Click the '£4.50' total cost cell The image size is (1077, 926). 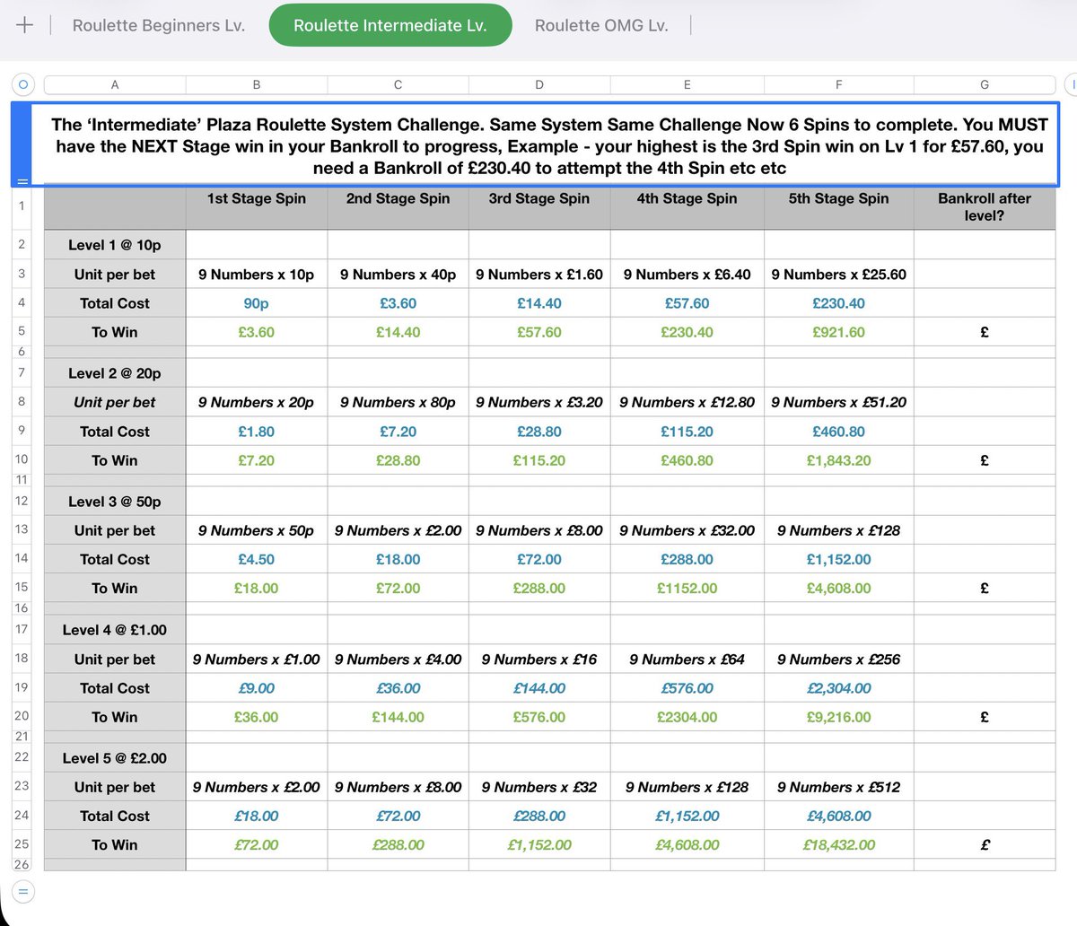[257, 559]
